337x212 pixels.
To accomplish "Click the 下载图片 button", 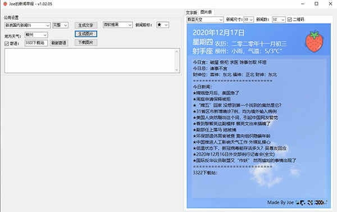I will (86, 43).
